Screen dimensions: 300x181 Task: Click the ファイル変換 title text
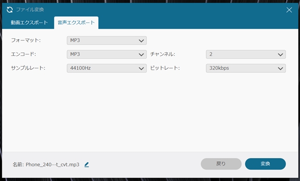point(30,9)
